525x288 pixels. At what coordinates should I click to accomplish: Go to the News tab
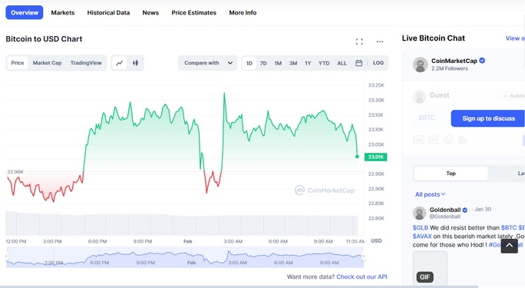pos(150,13)
